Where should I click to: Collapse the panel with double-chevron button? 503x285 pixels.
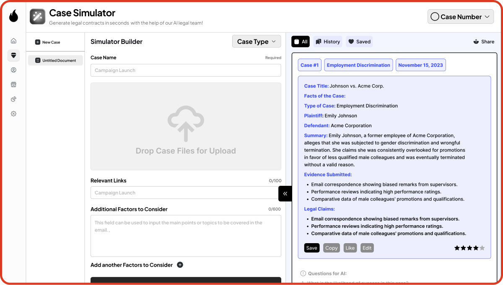point(285,193)
